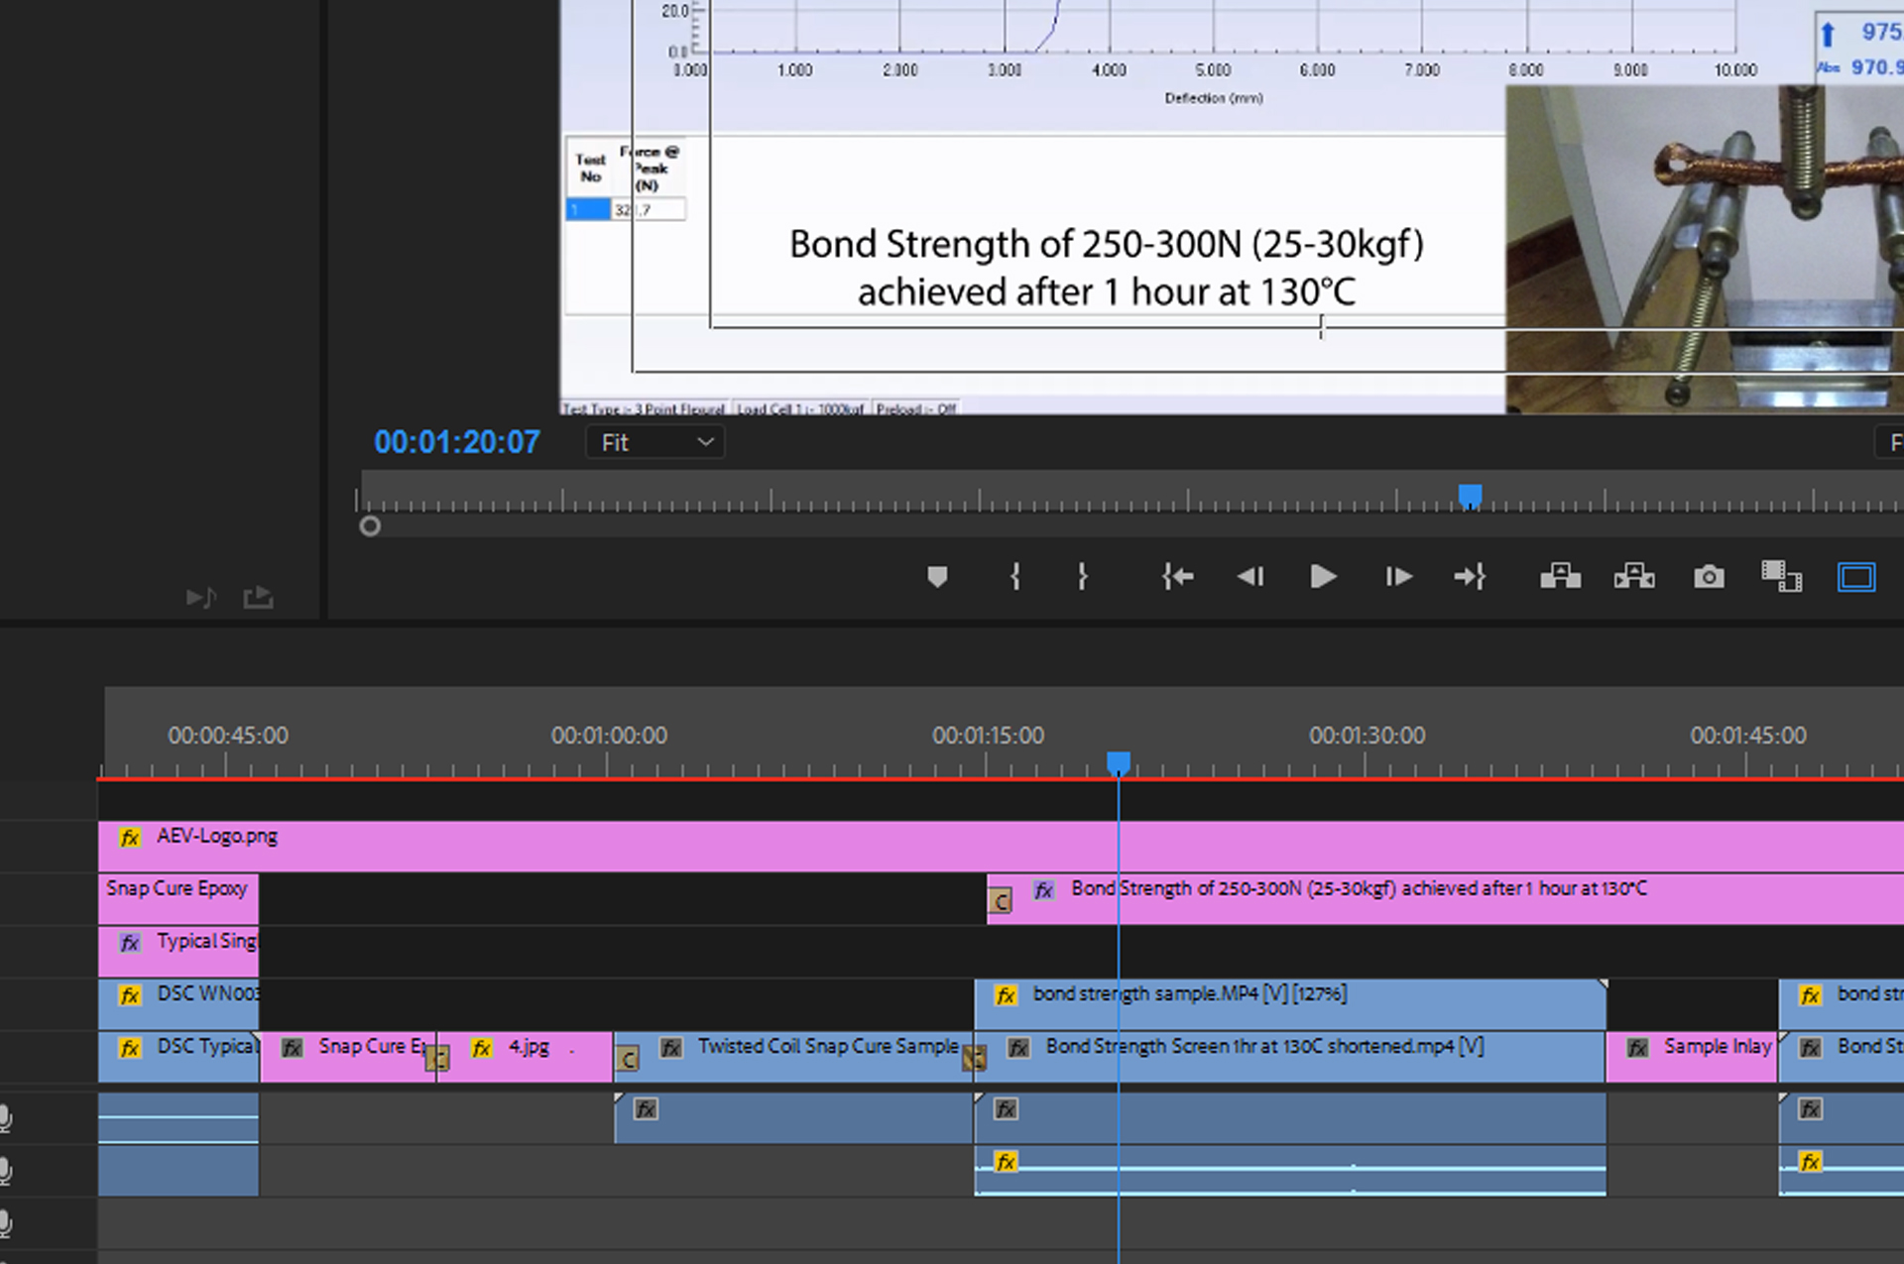The height and width of the screenshot is (1264, 1904).
Task: Click the Mark In bracket icon
Action: (1014, 577)
